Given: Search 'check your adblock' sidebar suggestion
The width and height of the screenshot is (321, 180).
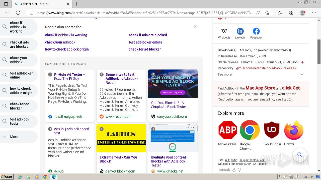Looking at the screenshot, I should click(x=19, y=60).
